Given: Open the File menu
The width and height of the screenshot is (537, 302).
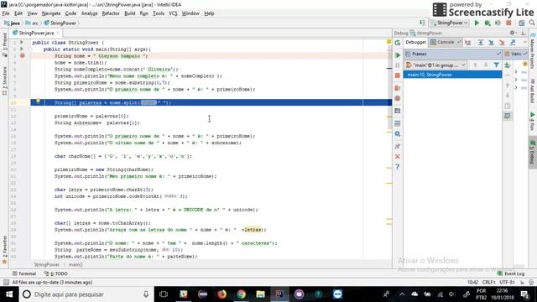Looking at the screenshot, I should (x=6, y=13).
